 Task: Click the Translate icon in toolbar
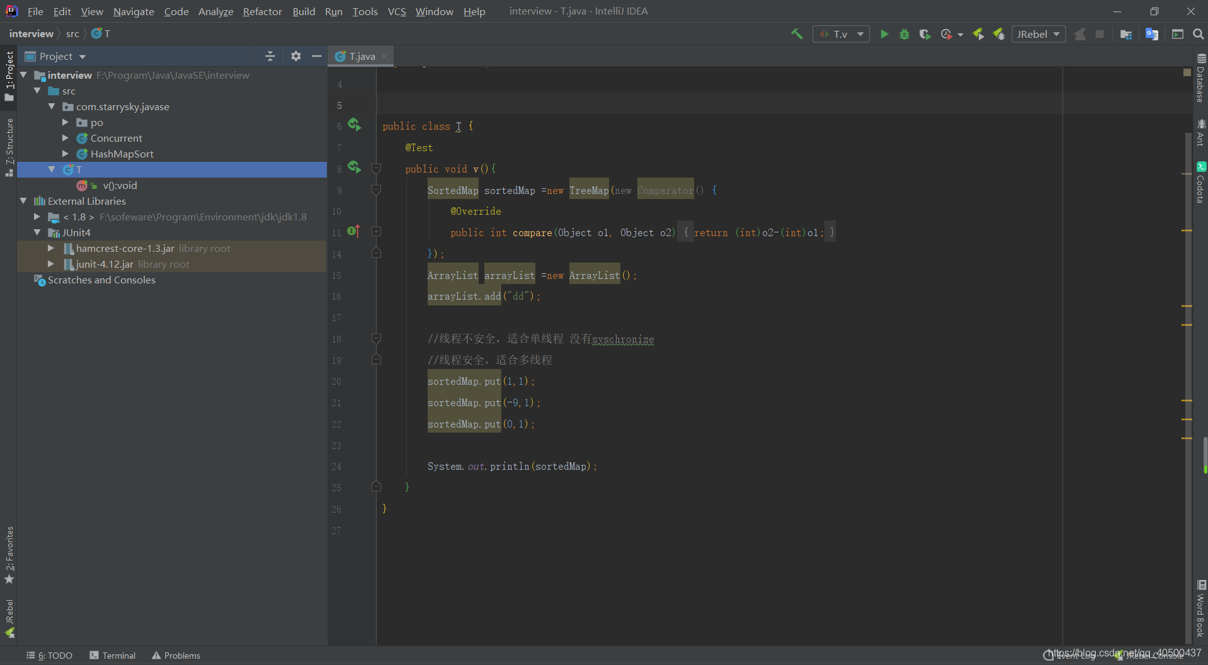pyautogui.click(x=1151, y=34)
